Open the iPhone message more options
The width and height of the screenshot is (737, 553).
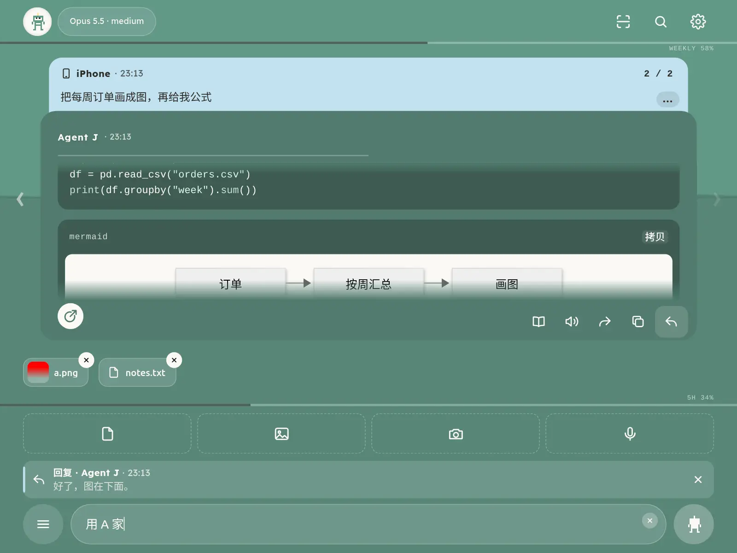[x=667, y=100]
